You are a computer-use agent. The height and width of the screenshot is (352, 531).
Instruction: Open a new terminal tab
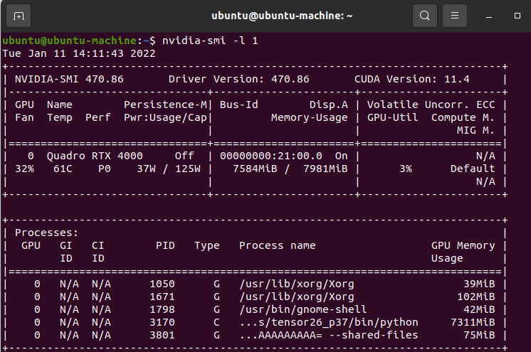point(19,16)
